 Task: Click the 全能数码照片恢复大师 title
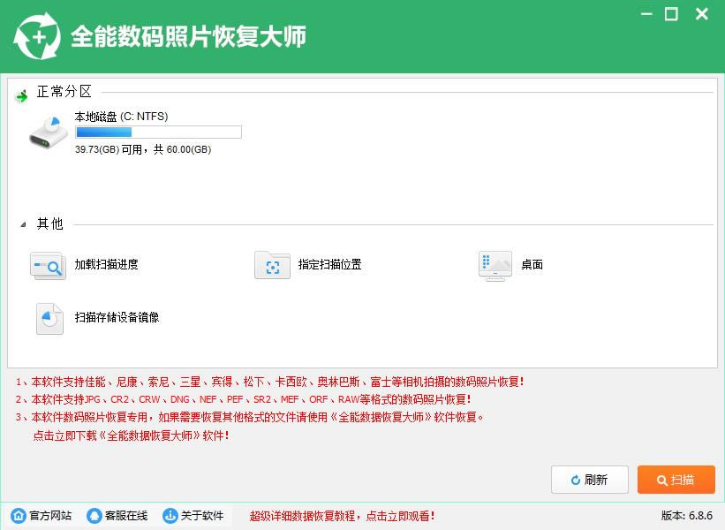click(x=188, y=36)
